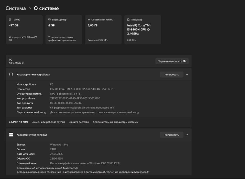Click the Перо и сенсорный ввод value text
The width and height of the screenshot is (245, 179).
(x=94, y=112)
